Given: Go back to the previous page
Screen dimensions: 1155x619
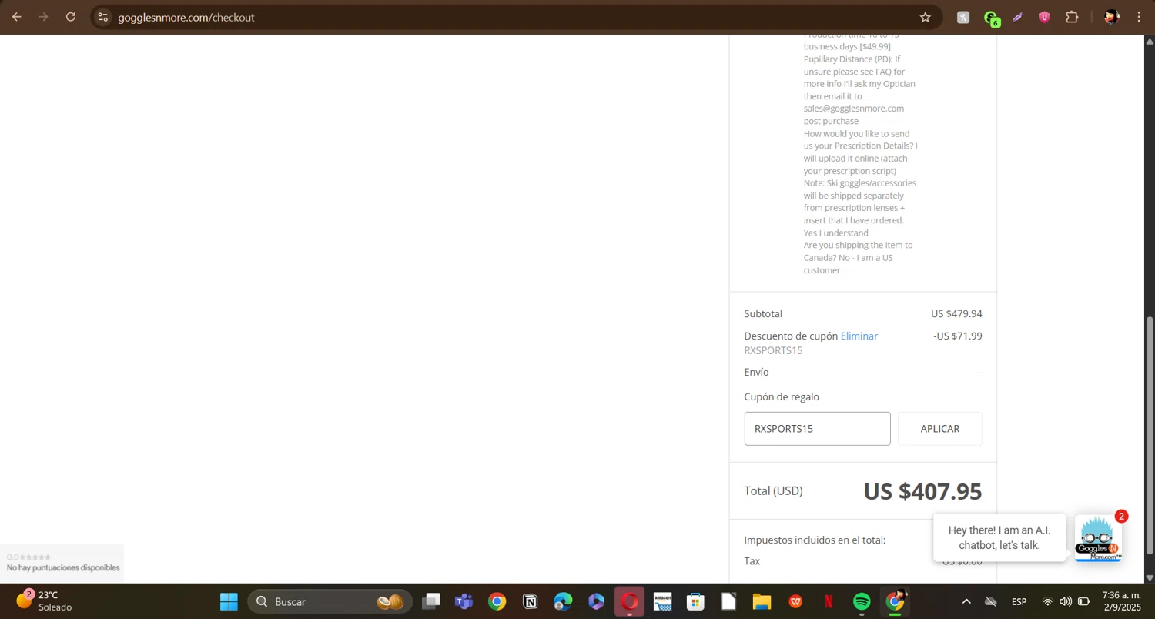Looking at the screenshot, I should [17, 17].
